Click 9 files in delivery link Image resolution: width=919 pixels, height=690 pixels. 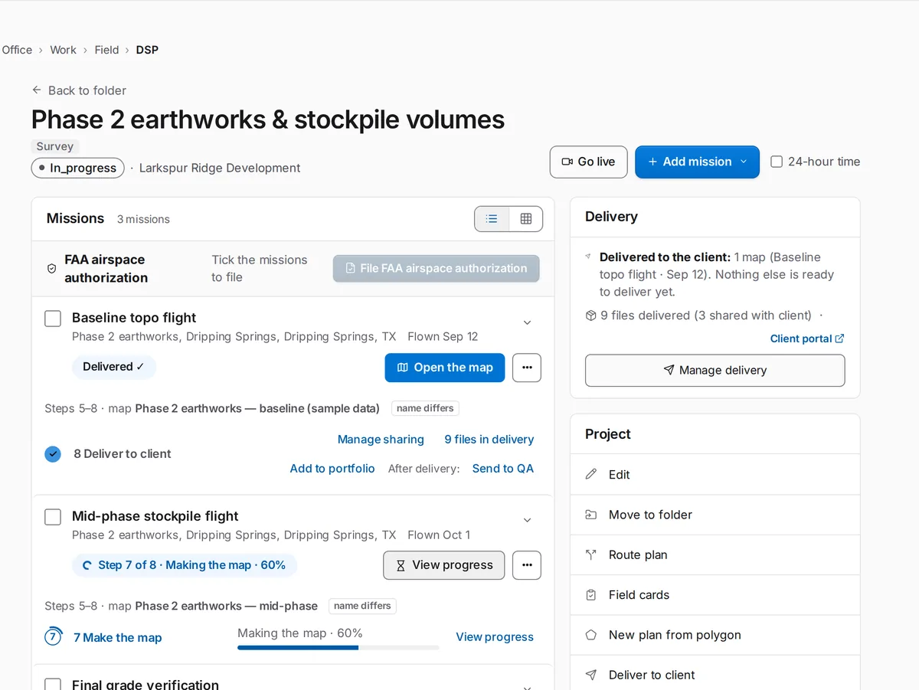(x=489, y=440)
